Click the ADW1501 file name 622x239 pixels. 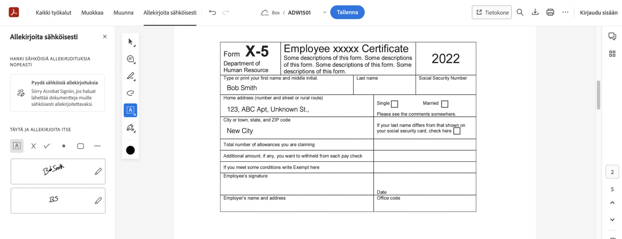click(x=299, y=13)
